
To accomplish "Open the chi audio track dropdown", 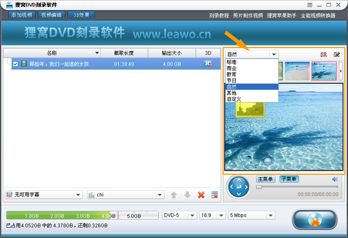I will 125,195.
